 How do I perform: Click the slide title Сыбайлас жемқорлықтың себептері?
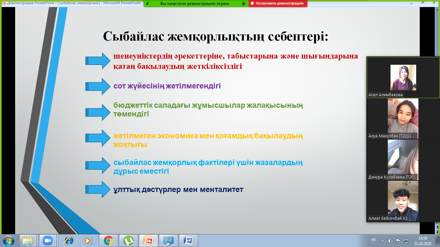(215, 36)
